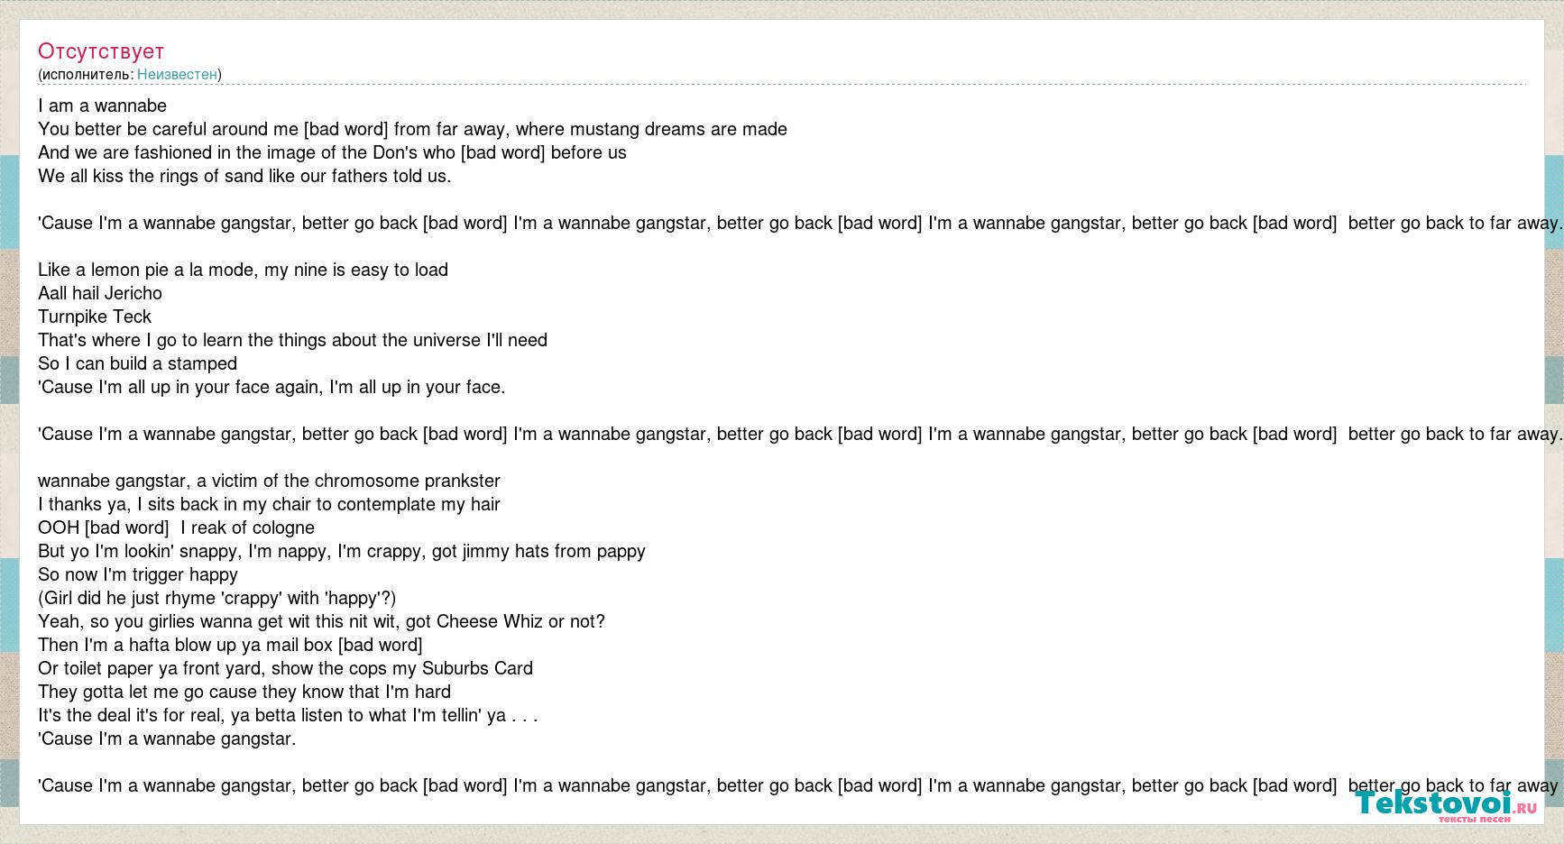
Task: Click the 'I am a wannabe' lyric line
Action: [102, 105]
